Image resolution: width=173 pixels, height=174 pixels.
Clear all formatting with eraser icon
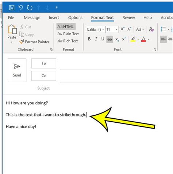[x=151, y=29]
